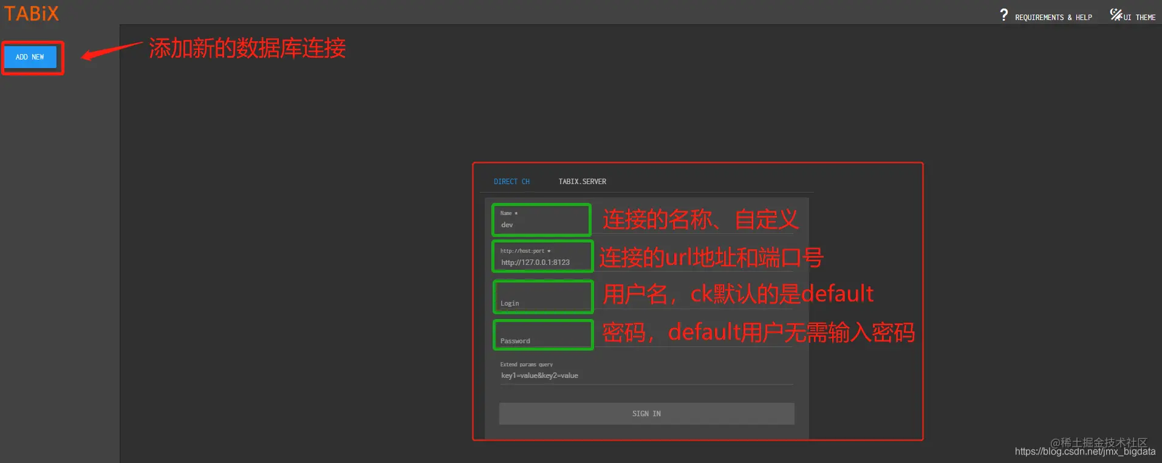Click the SIGN IN button
The image size is (1162, 463).
646,414
